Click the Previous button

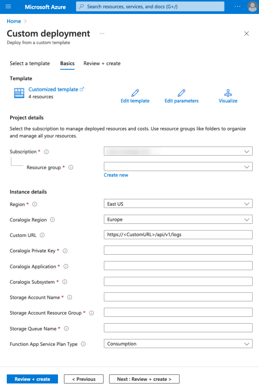pos(84,379)
